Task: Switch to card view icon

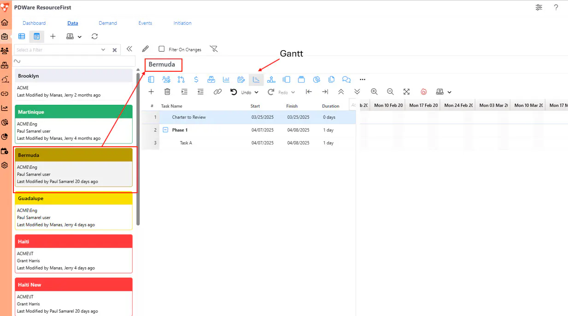Action: tap(37, 36)
